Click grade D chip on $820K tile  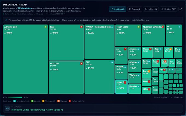(x=165, y=61)
